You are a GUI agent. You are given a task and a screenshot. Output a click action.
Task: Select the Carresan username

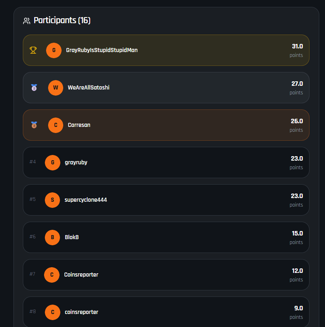[79, 125]
